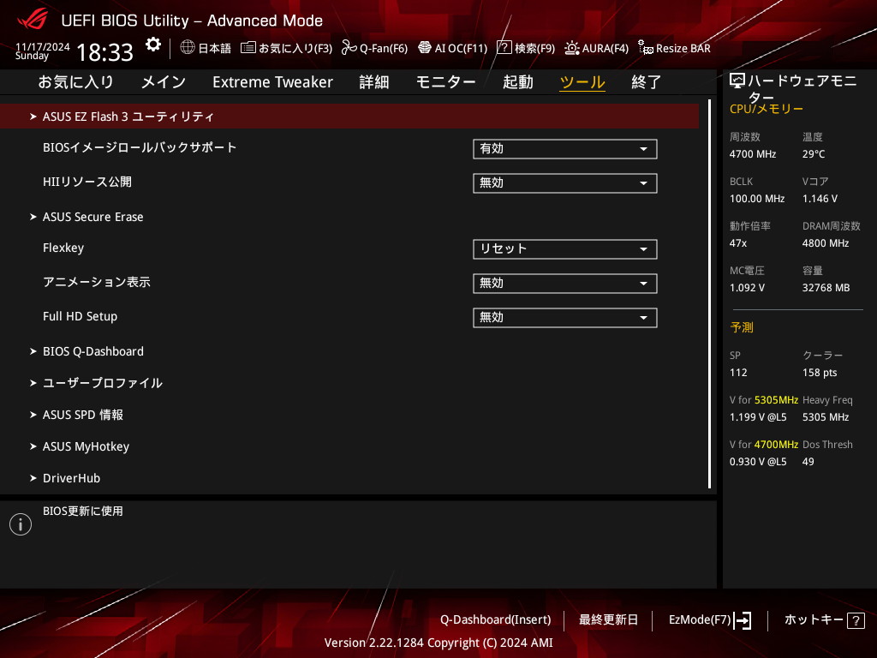This screenshot has height=658, width=877.
Task: Switch to メイン tab
Action: coord(164,82)
